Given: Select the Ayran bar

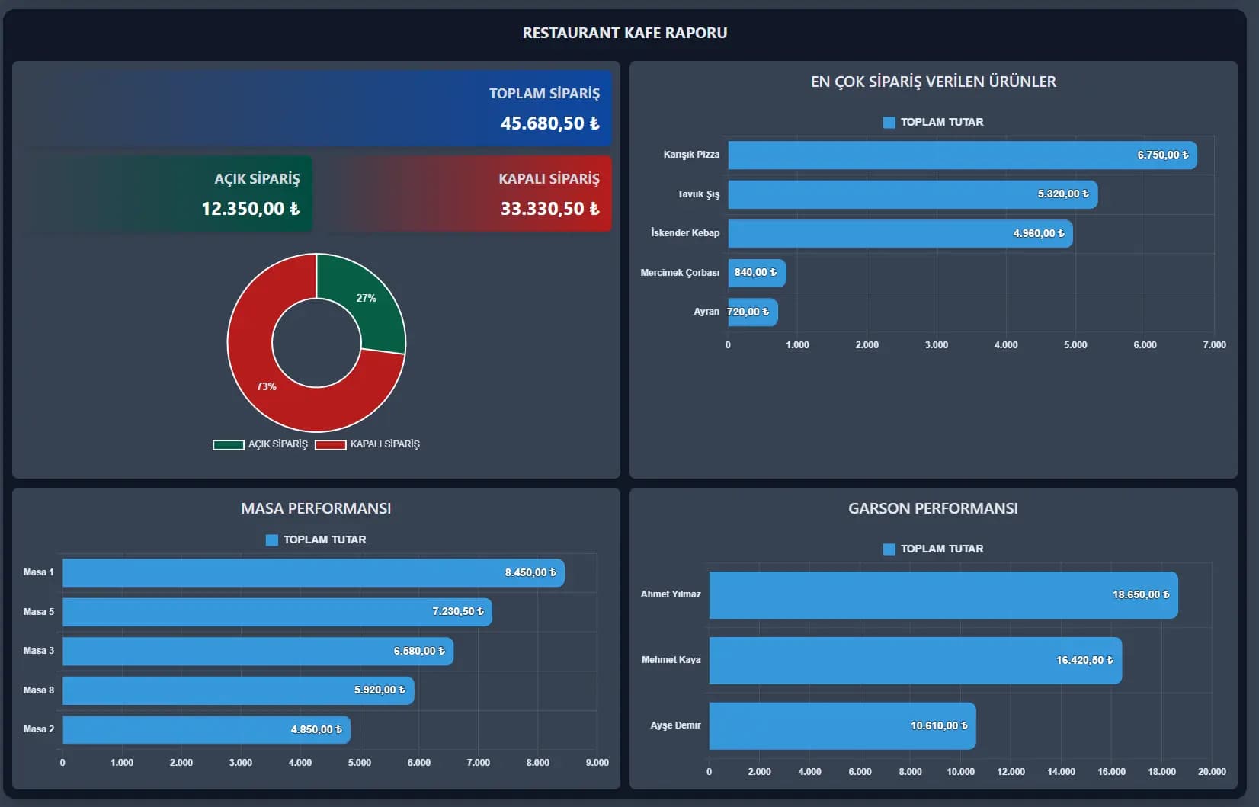Looking at the screenshot, I should [752, 312].
